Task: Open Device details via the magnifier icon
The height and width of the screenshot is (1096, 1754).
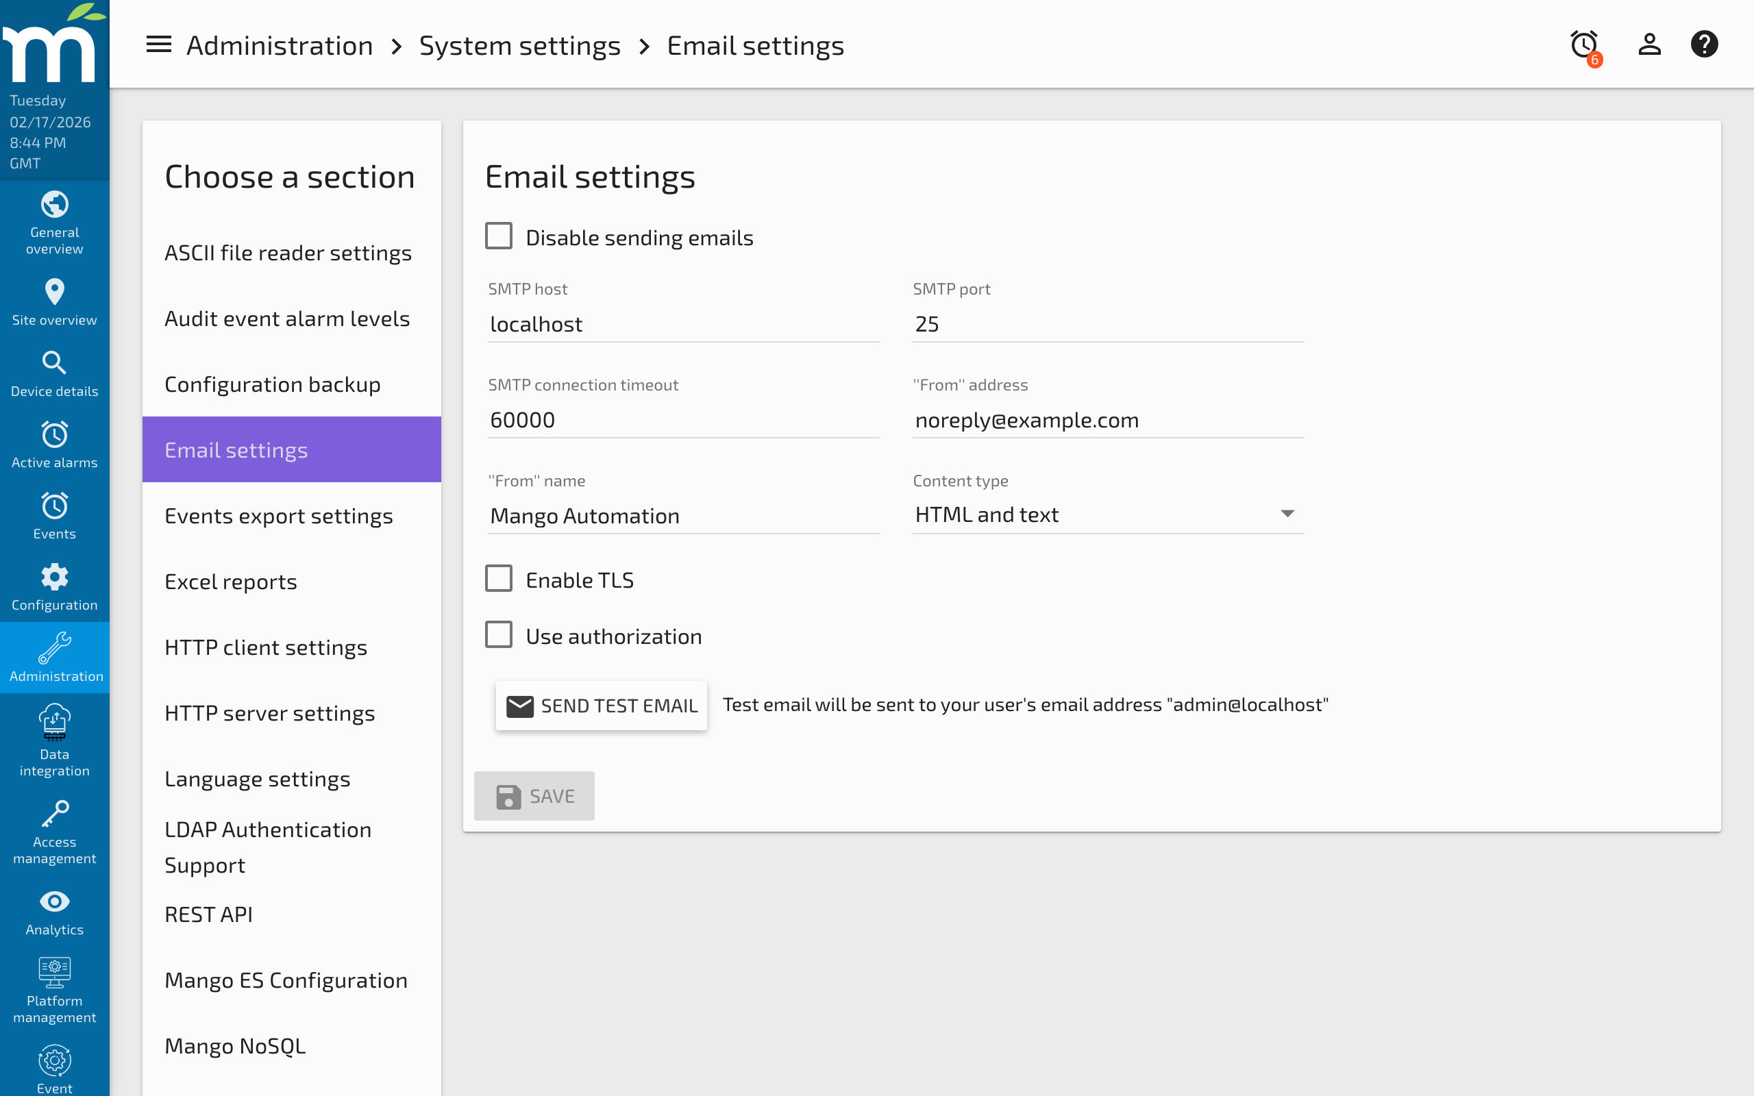Action: click(x=54, y=362)
